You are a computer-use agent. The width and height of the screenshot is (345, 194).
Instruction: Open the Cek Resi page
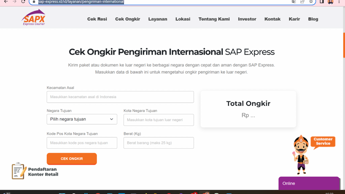click(97, 19)
